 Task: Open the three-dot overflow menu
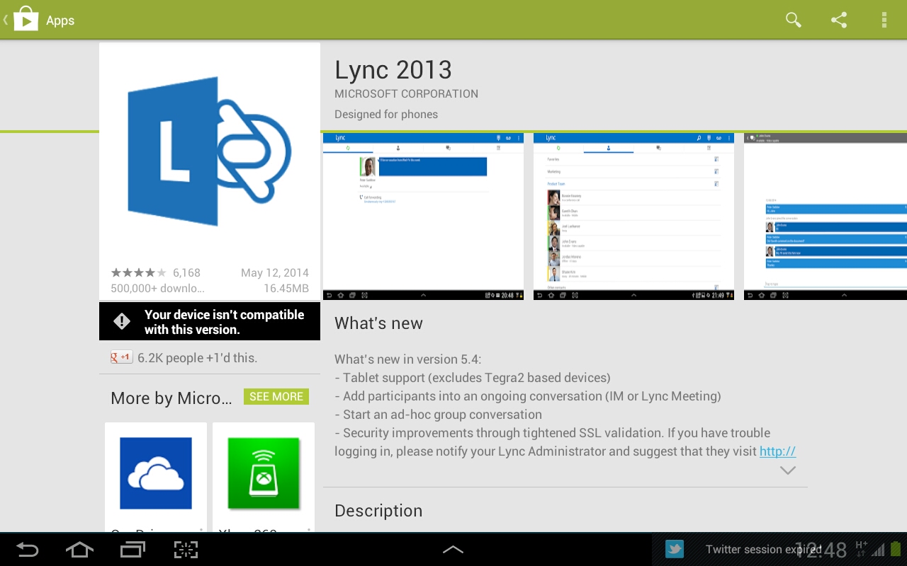884,20
